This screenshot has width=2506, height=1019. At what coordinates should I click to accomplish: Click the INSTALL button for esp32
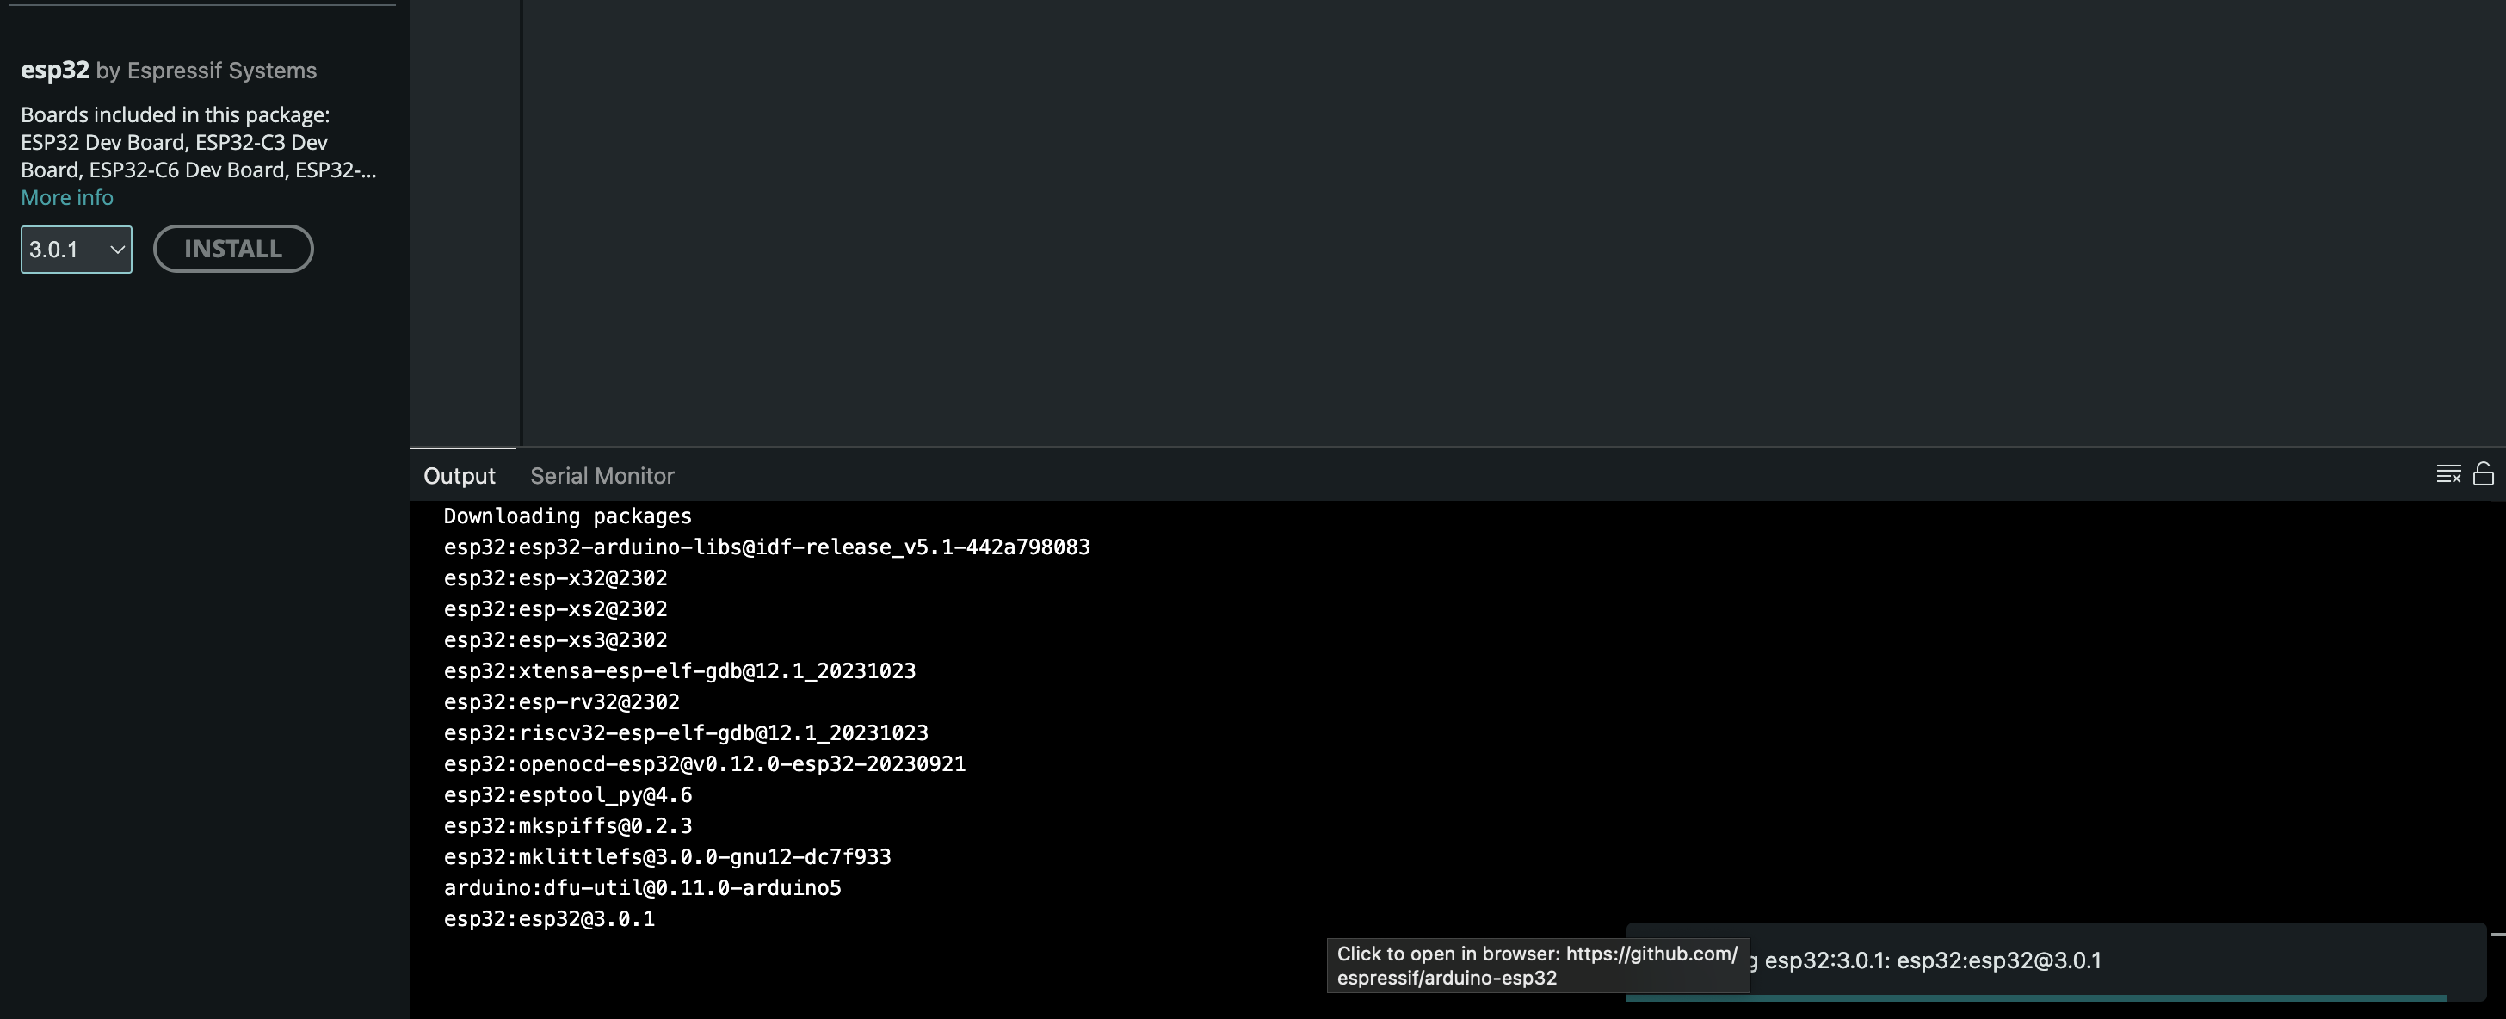[x=233, y=249]
